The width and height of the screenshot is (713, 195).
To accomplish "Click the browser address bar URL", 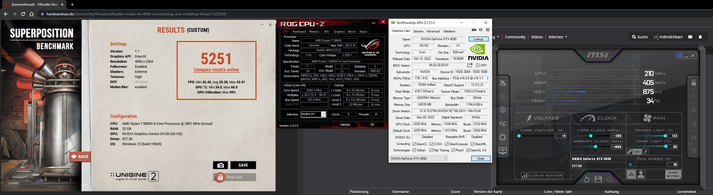I will coord(136,14).
